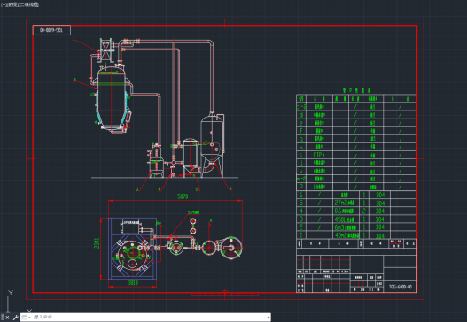Select the row label P in nozzle table

[301, 187]
